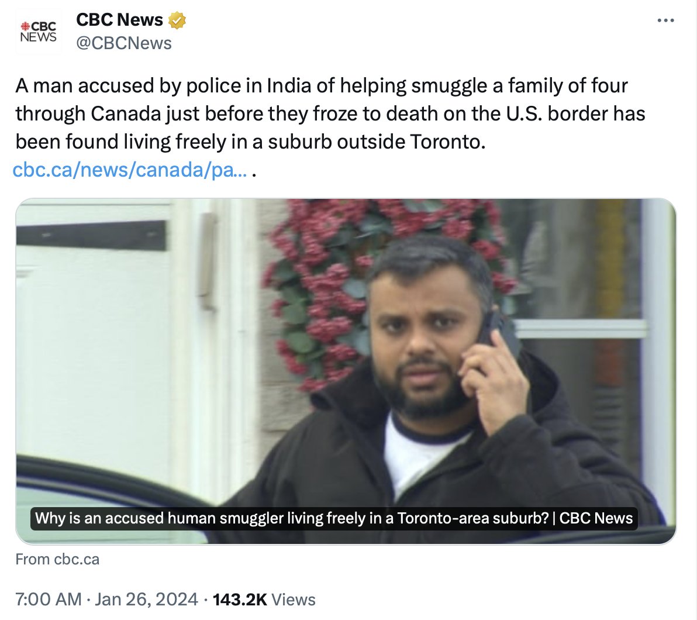Image resolution: width=697 pixels, height=620 pixels.
Task: Click the red CBC gem logo
Action: tap(25, 26)
